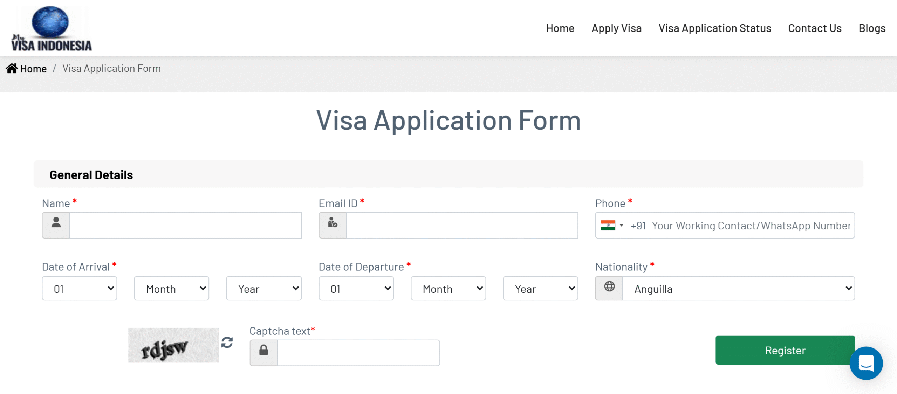This screenshot has height=394, width=897.
Task: Click the My Visa Indonesia globe logo
Action: coord(51,29)
